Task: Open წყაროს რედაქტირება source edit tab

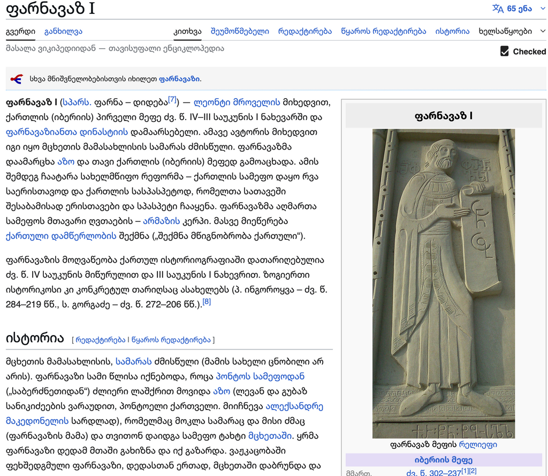Action: pyautogui.click(x=383, y=31)
